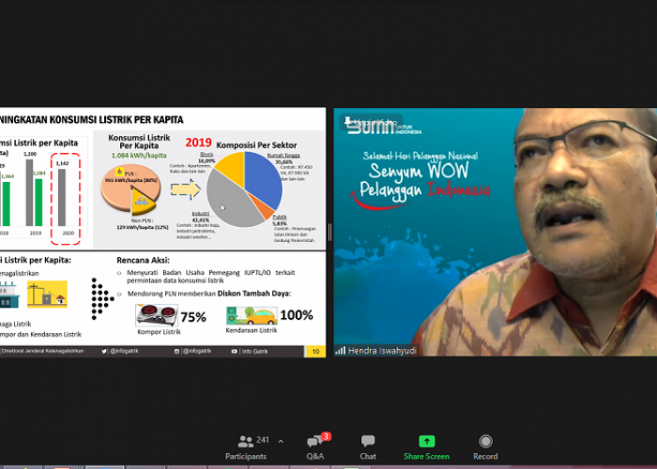Click the dotted arrow graphic on slide
The height and width of the screenshot is (469, 657).
click(x=102, y=298)
